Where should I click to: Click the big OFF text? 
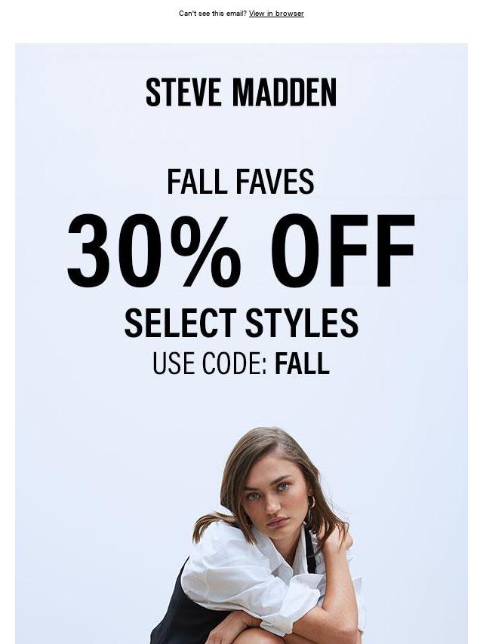click(343, 250)
